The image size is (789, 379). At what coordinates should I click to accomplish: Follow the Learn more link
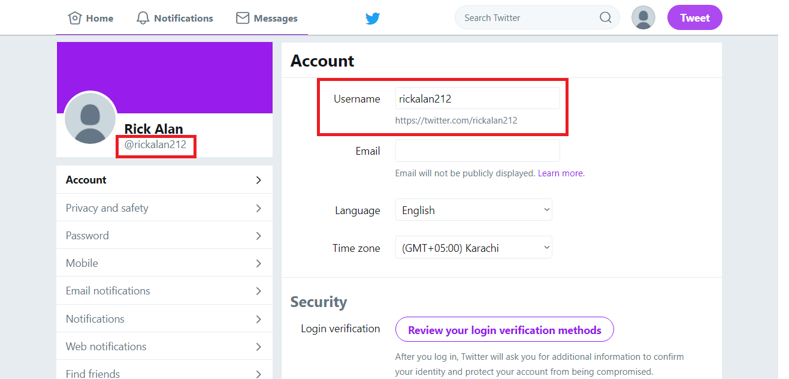(x=560, y=173)
